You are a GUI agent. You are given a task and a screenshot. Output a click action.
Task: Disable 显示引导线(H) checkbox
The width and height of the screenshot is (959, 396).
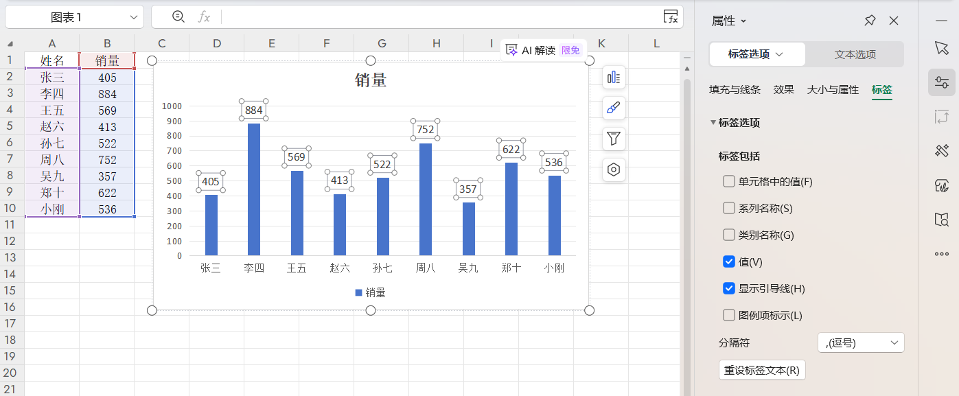pos(728,288)
